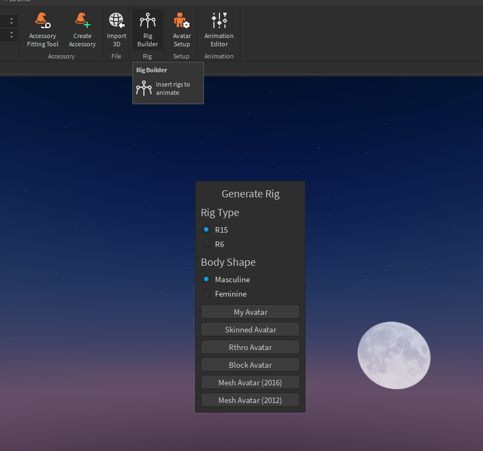Open the Create Accessory tool

pos(82,19)
